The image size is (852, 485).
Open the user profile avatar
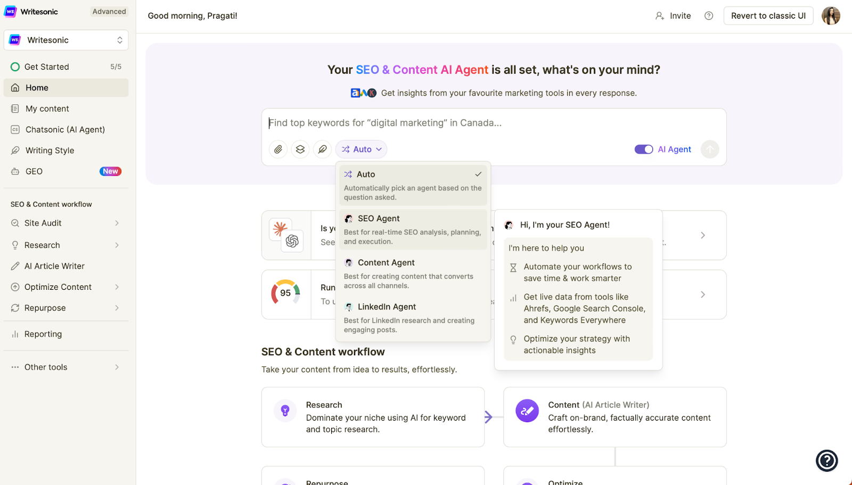pos(831,16)
